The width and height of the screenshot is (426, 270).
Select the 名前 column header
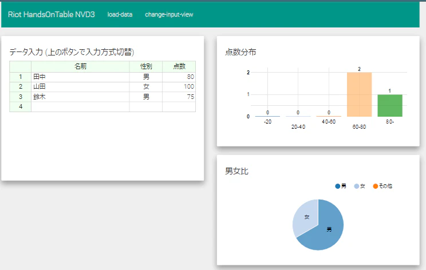coord(80,66)
